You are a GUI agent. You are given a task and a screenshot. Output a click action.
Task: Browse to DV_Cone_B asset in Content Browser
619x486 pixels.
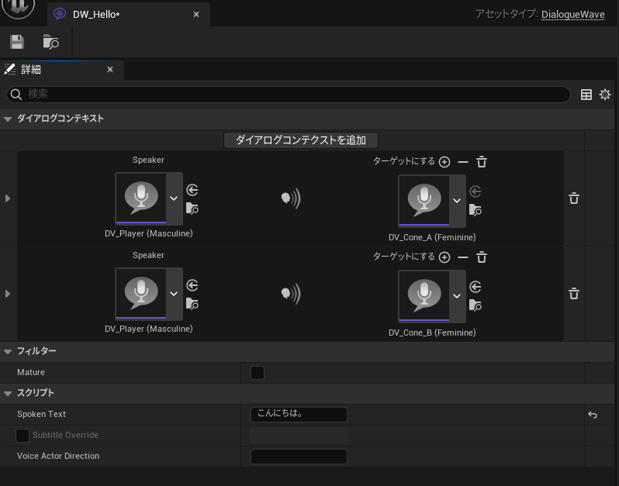point(475,305)
